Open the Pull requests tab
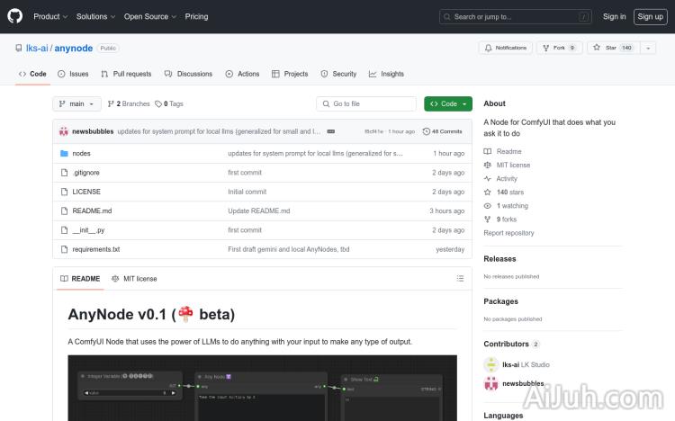 [126, 74]
